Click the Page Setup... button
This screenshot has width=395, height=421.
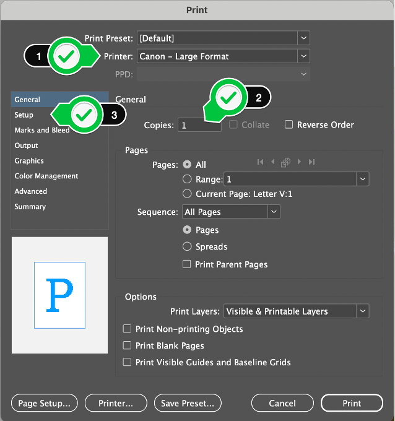(45, 403)
